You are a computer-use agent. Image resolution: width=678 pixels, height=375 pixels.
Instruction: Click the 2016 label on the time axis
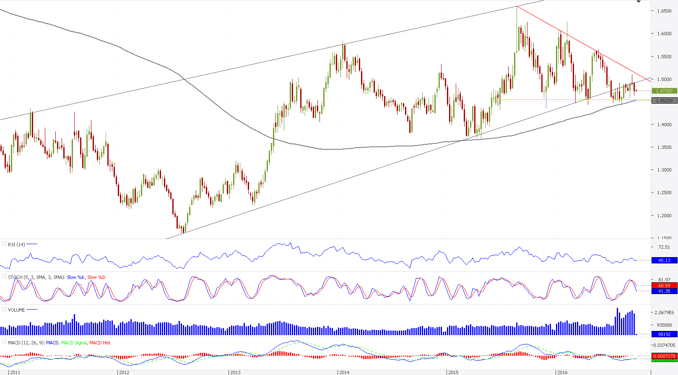(x=562, y=372)
